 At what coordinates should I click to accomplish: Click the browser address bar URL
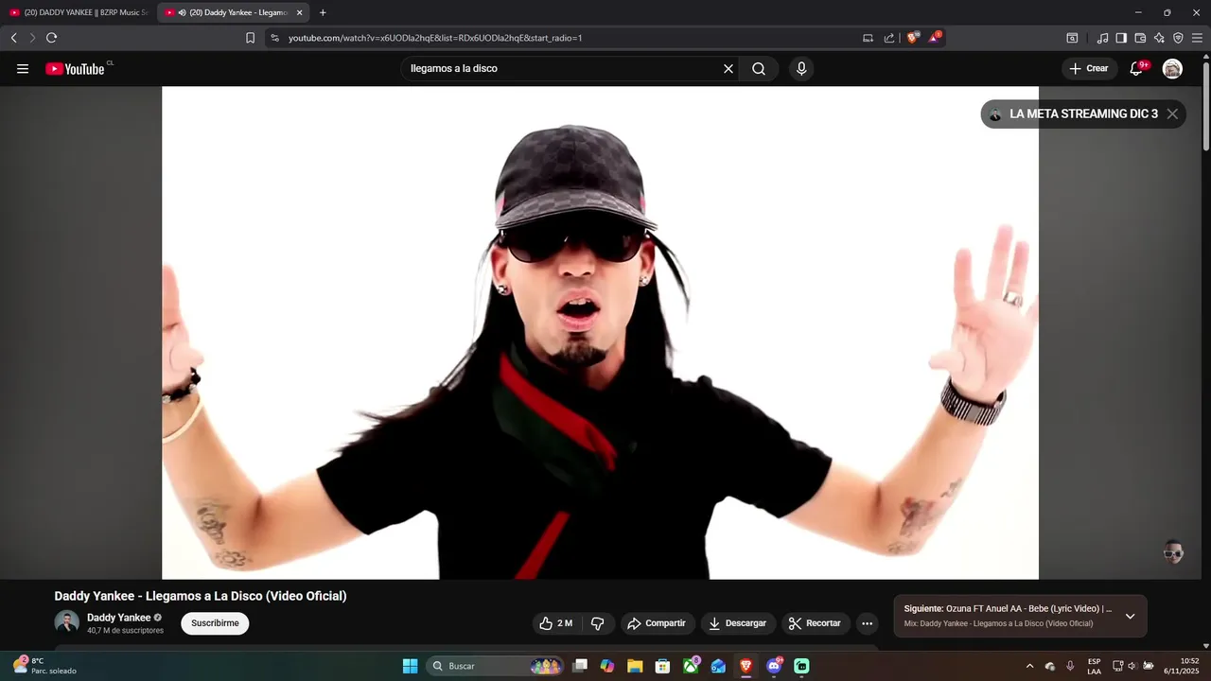click(x=435, y=38)
